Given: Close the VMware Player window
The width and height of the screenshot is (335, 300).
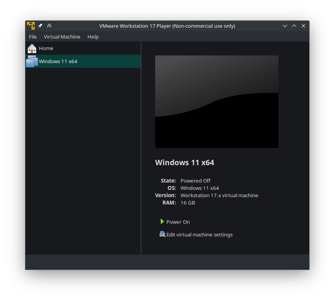Looking at the screenshot, I should click(303, 26).
